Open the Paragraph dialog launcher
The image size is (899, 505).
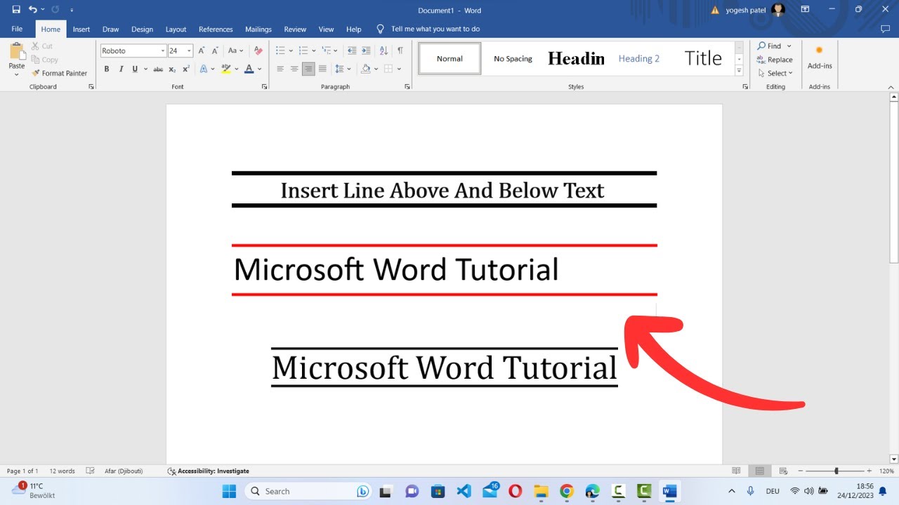(407, 86)
